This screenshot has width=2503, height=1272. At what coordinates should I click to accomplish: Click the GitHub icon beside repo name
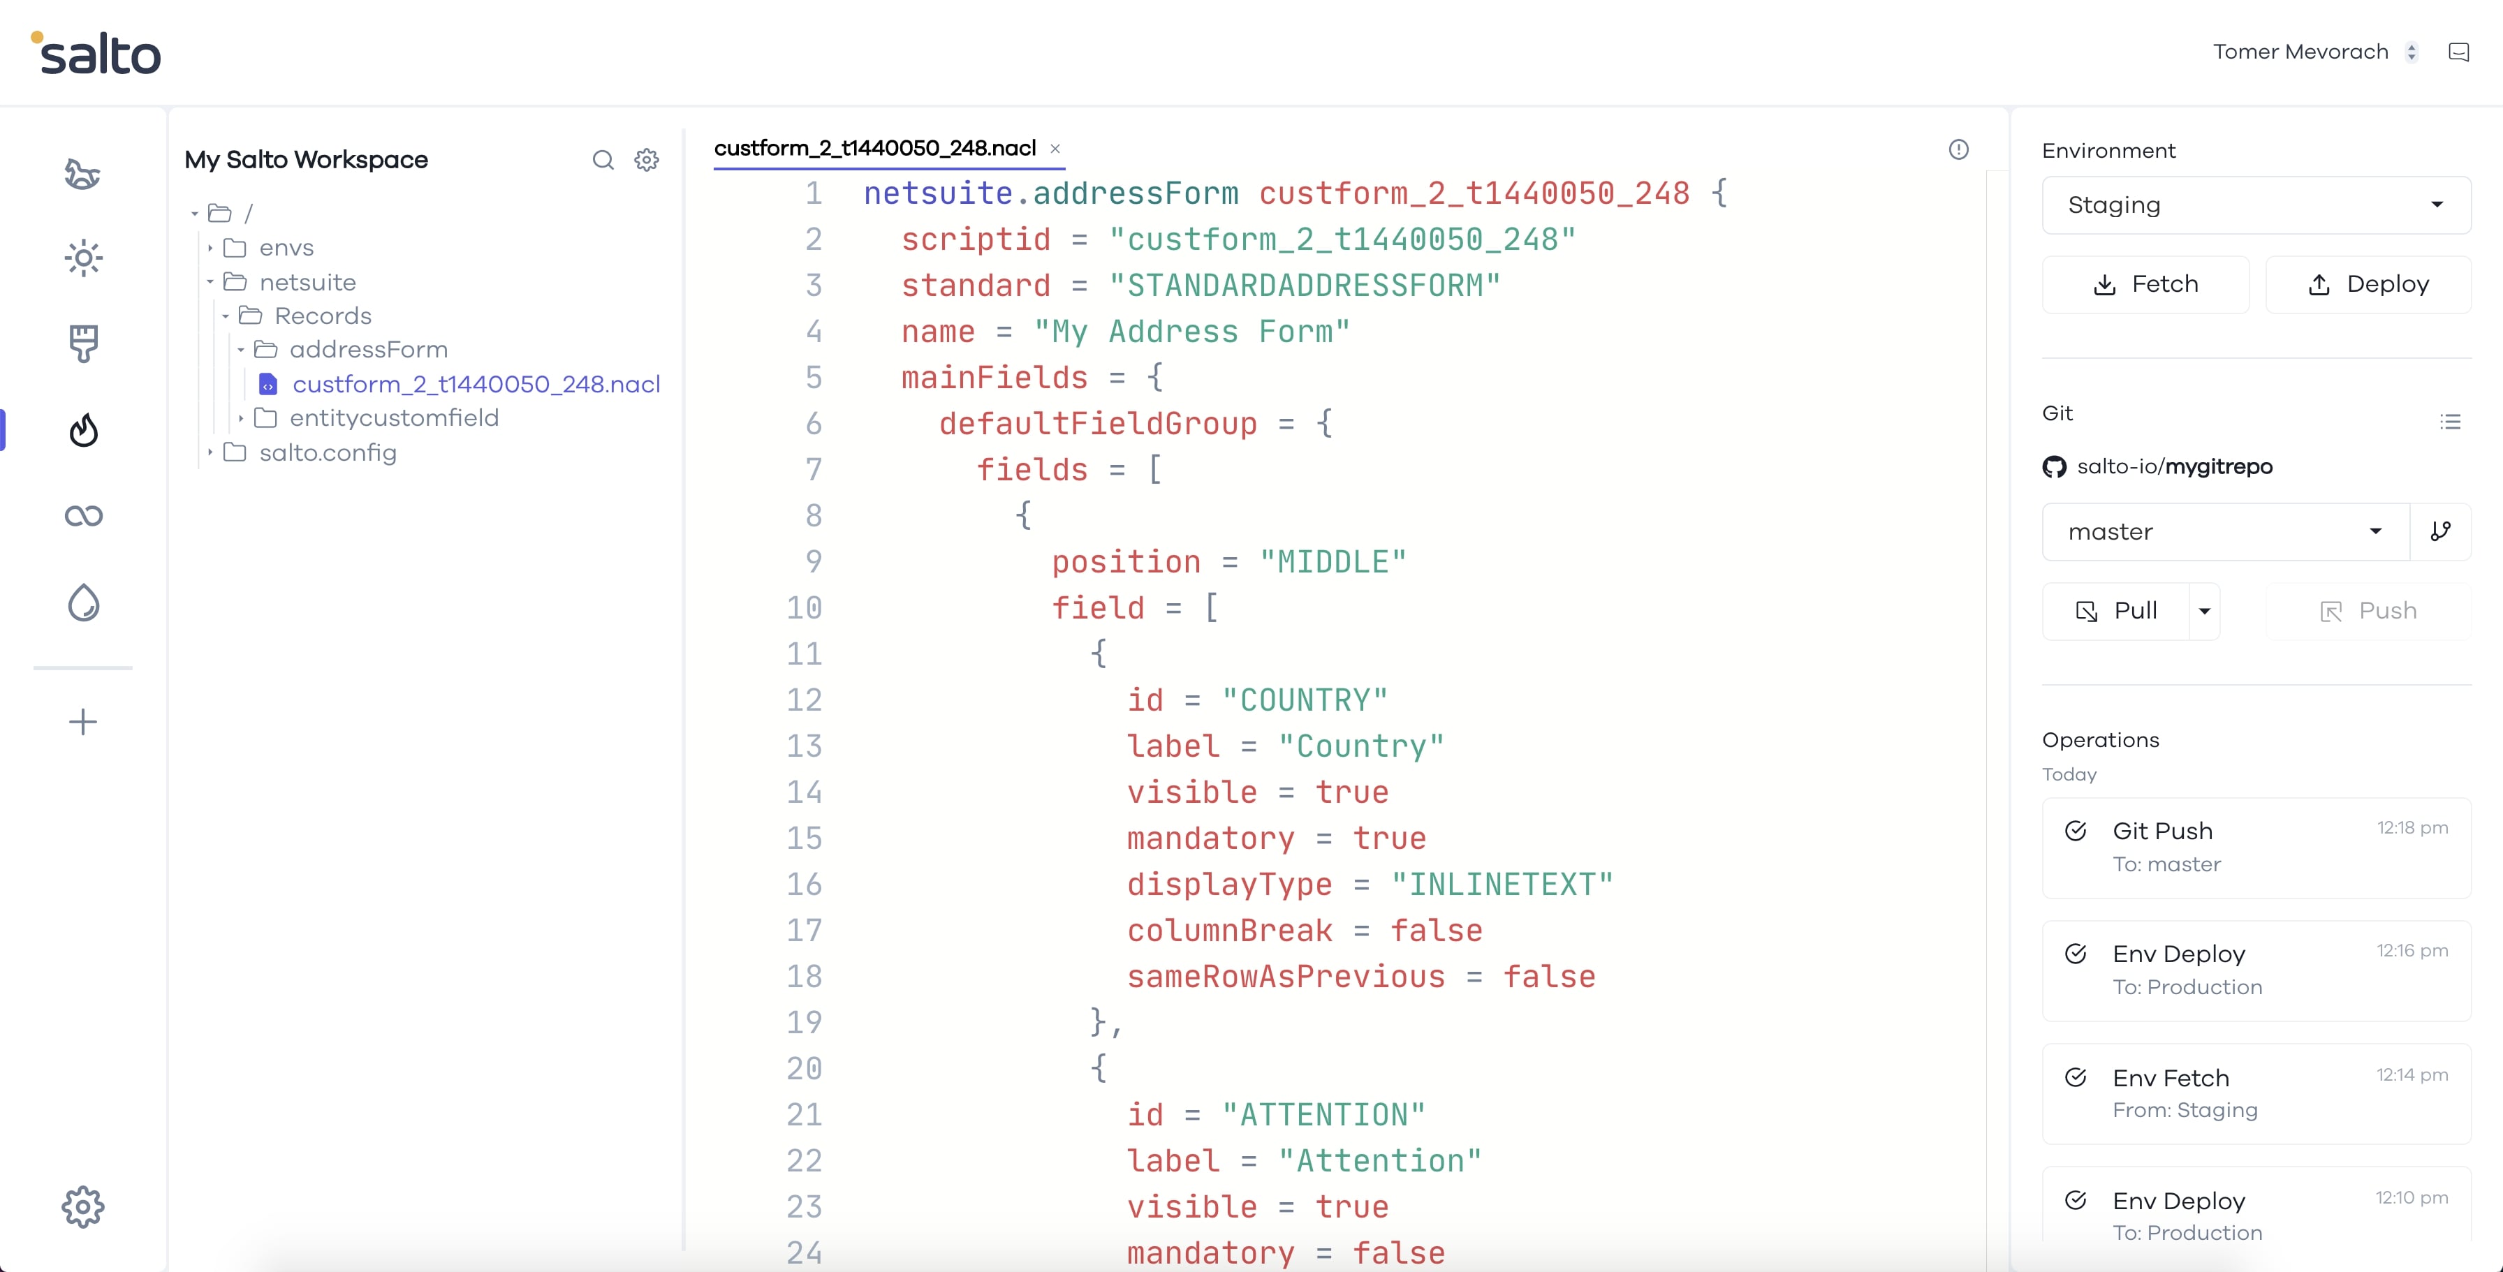click(2054, 467)
